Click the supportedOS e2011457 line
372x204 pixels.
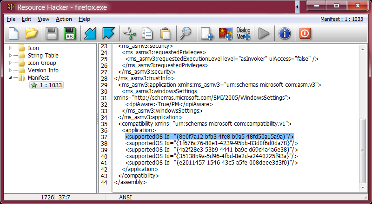coord(212,163)
